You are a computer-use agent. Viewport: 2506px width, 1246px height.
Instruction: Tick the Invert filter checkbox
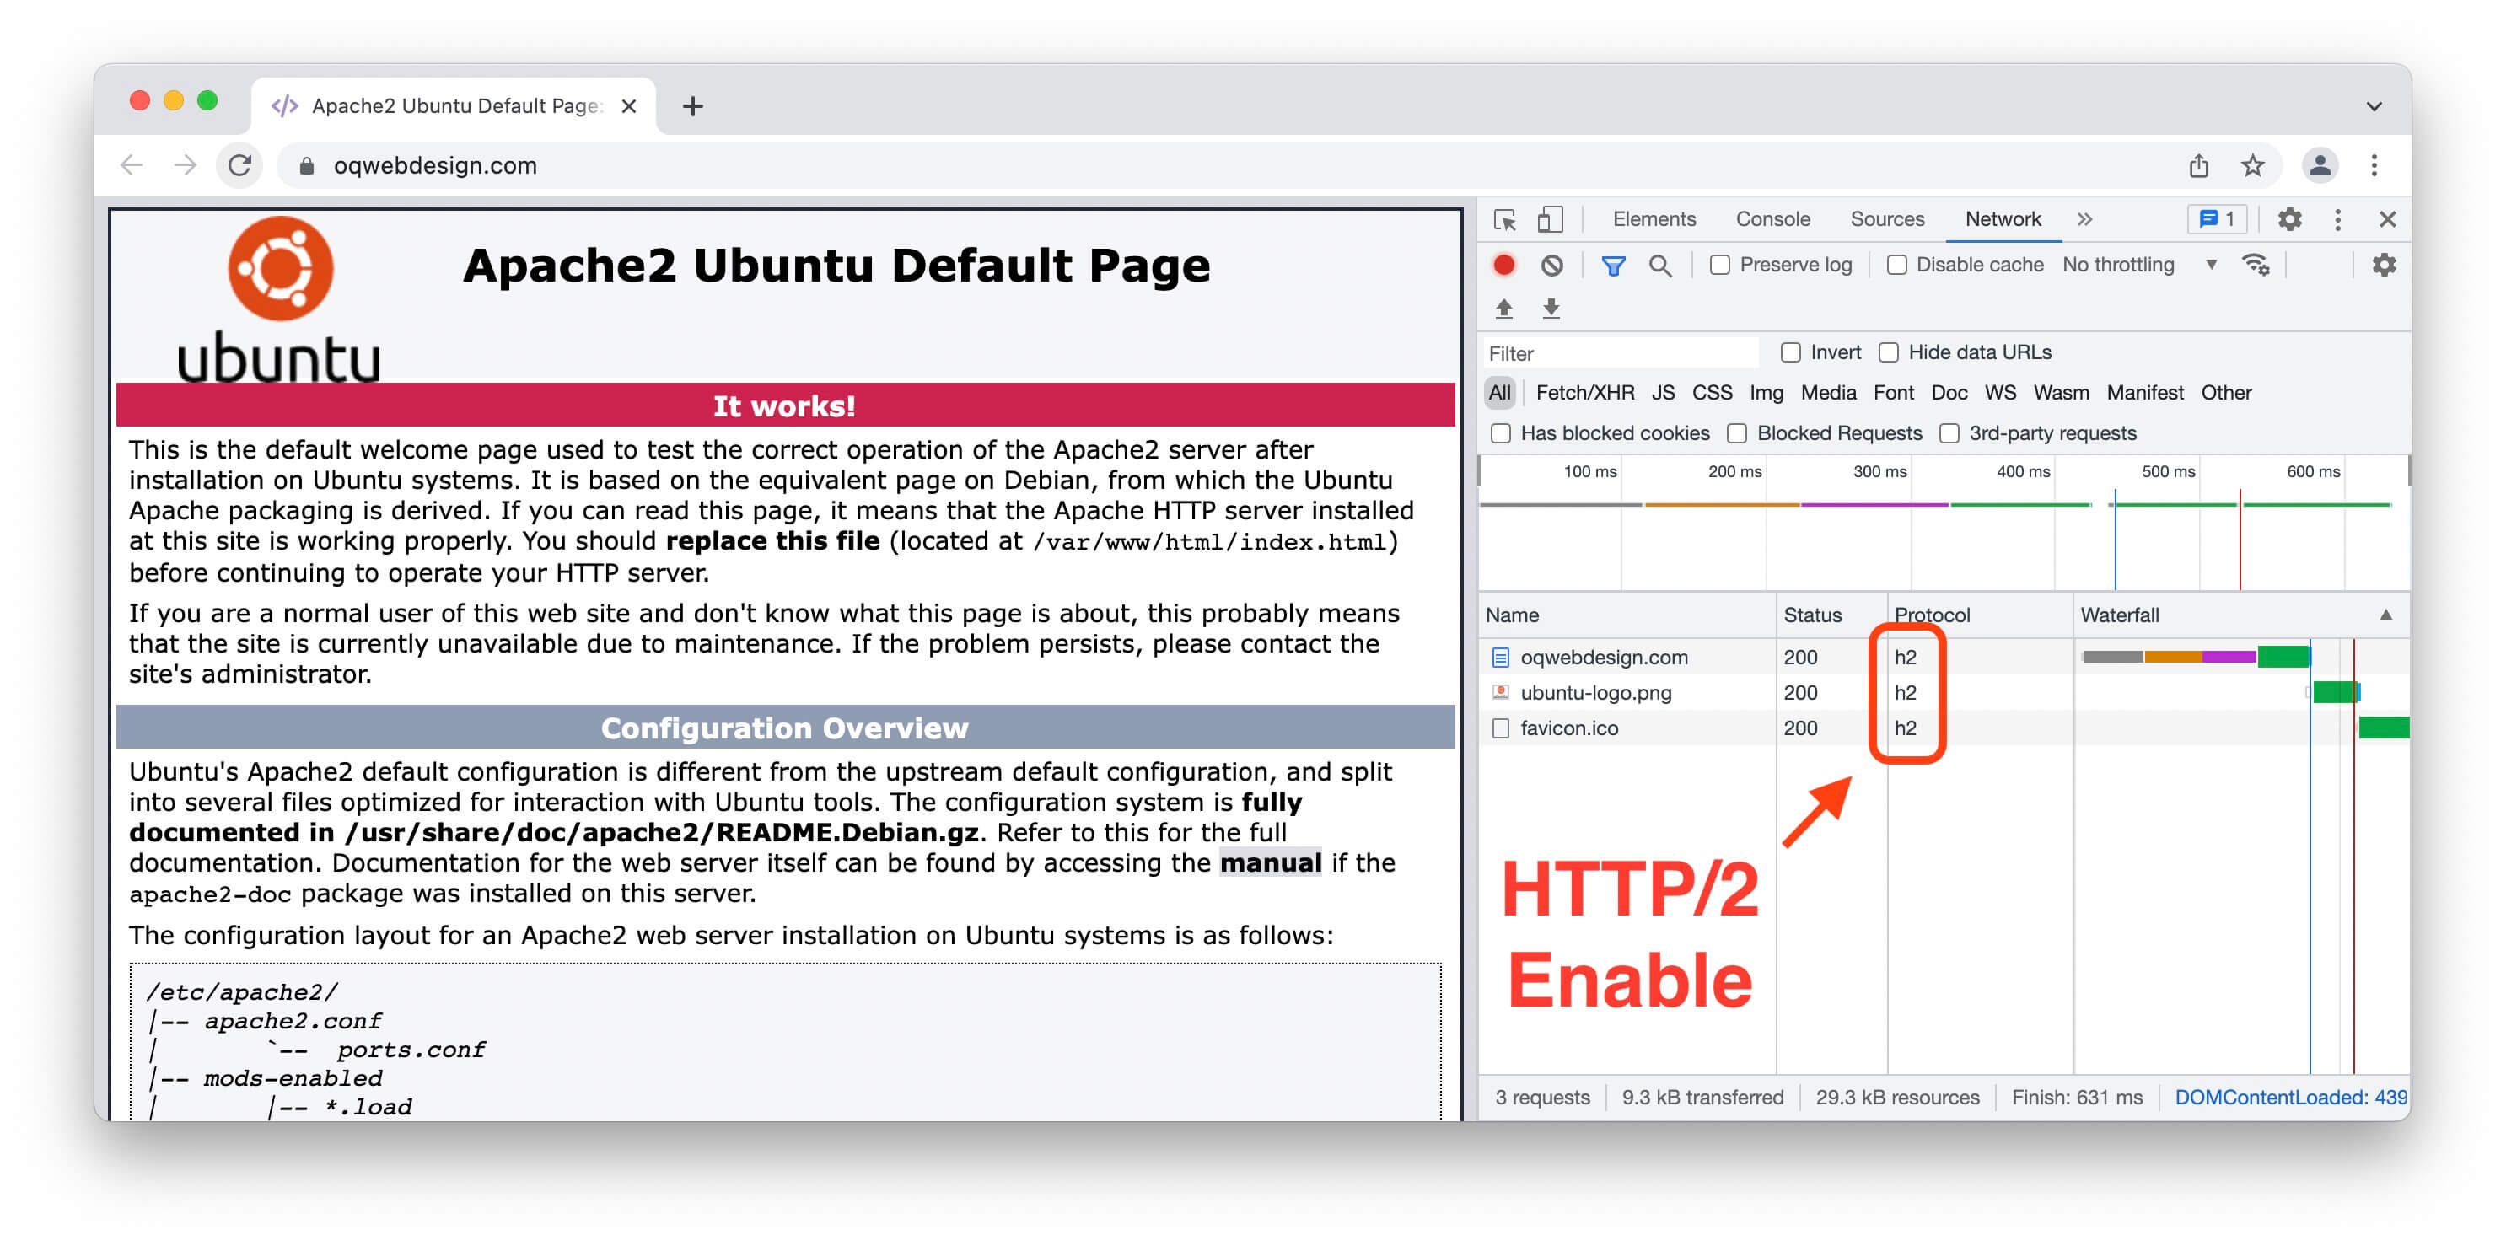click(1790, 352)
